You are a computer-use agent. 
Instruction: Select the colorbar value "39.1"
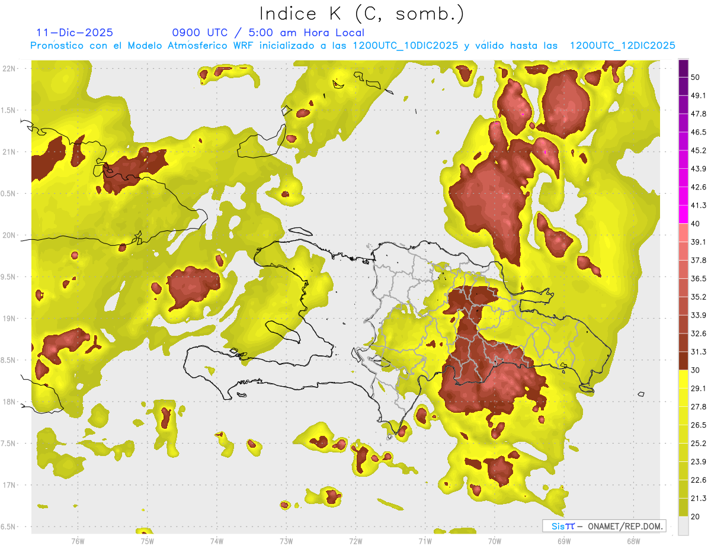click(699, 242)
